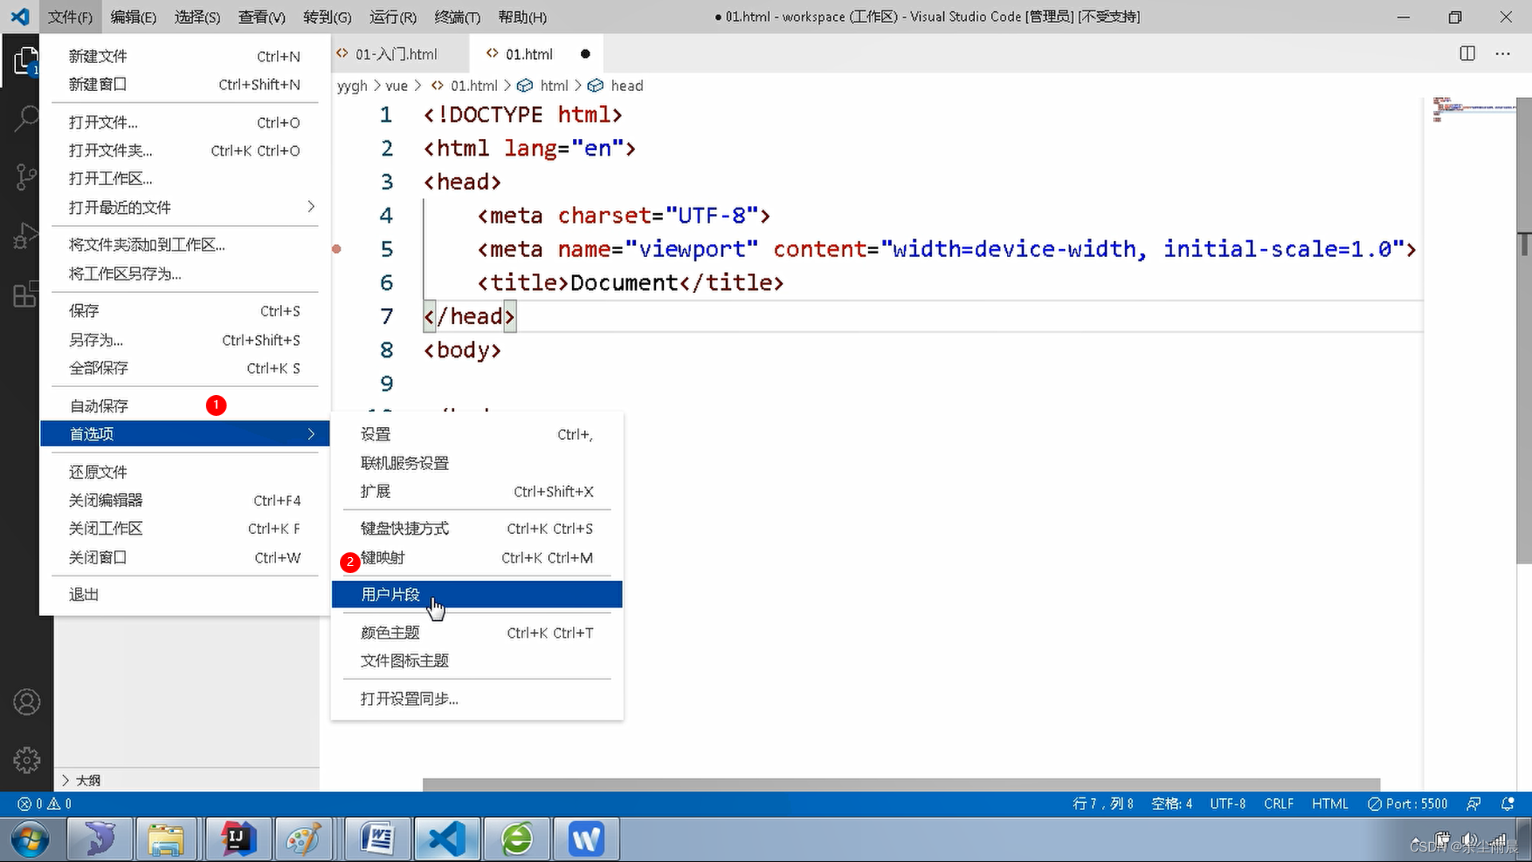This screenshot has width=1532, height=862.
Task: Open 键盘映射 settings via shortcut menu
Action: 382,557
